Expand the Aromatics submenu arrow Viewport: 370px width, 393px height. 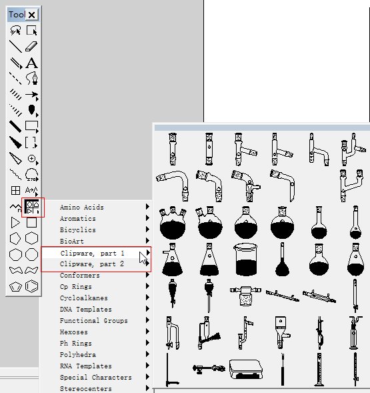click(147, 218)
